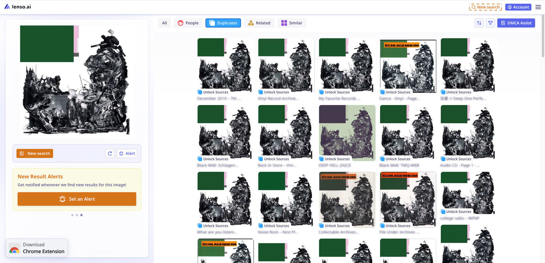This screenshot has height=263, width=545.
Task: Click the "Black Midi: Schlagen..." caption
Action: click(x=218, y=165)
